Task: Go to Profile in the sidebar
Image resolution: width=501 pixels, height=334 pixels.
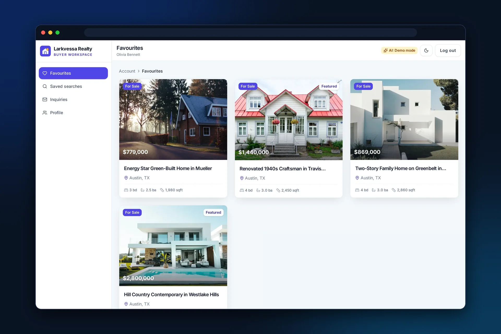Action: (x=73, y=113)
